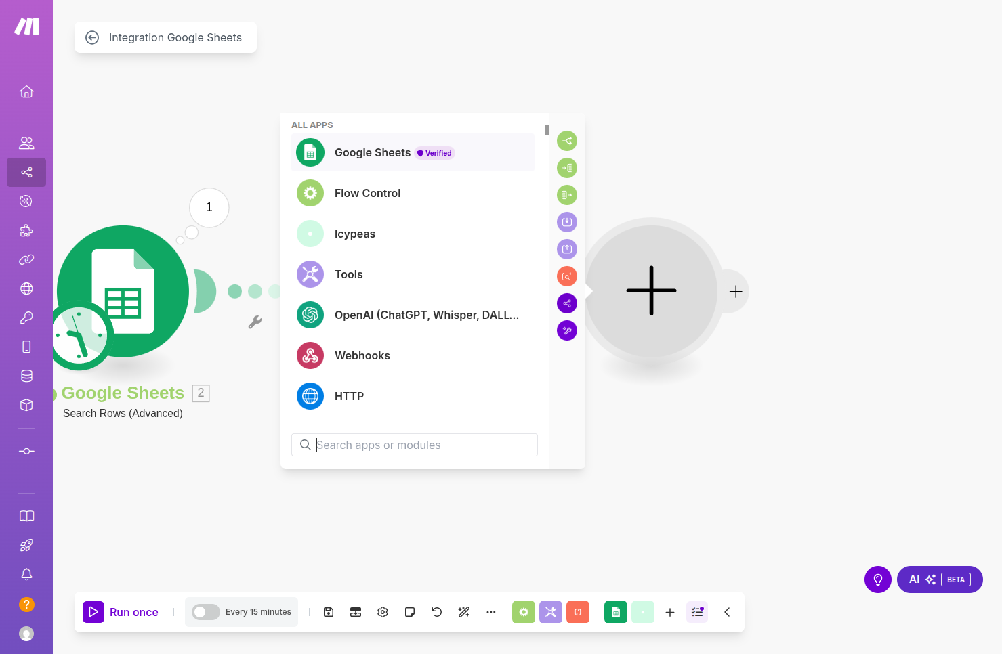
Task: Select Flow Control from the app list
Action: coord(413,193)
